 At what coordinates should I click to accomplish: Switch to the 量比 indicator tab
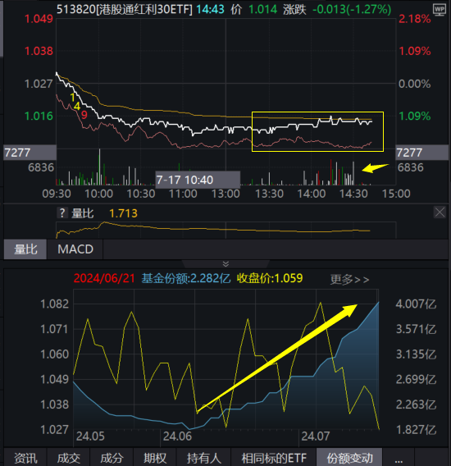click(x=25, y=249)
